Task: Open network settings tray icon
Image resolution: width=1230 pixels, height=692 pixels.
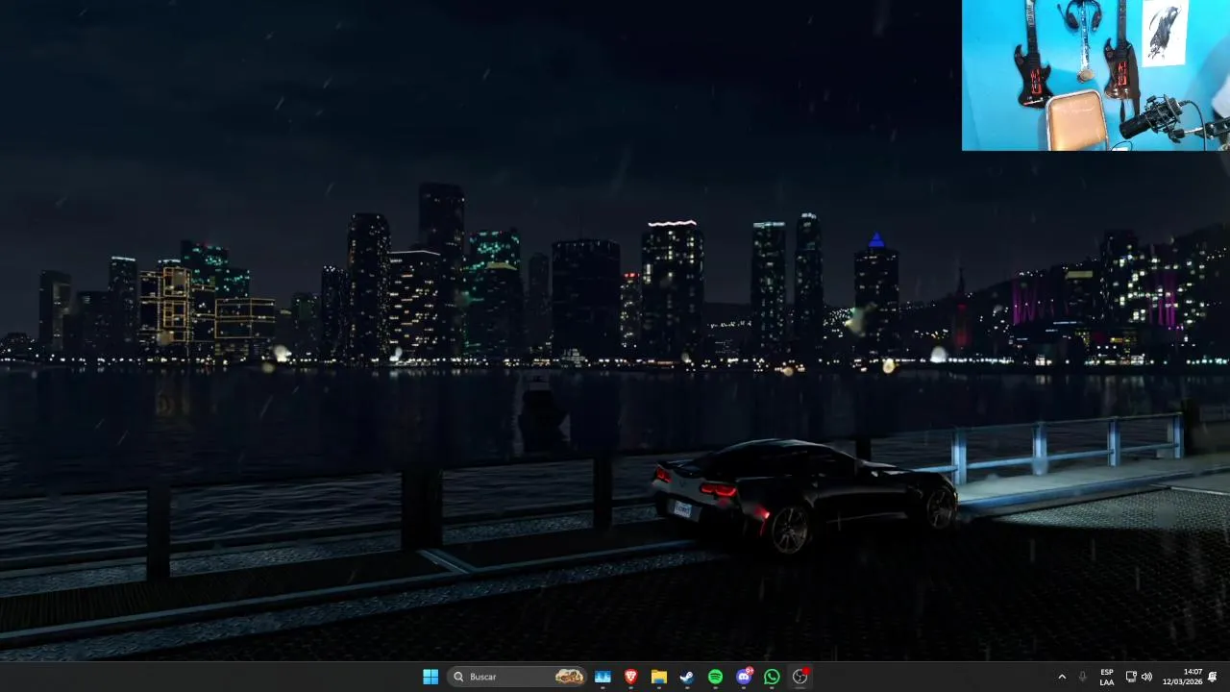Action: coord(1131,677)
